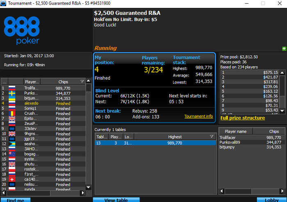Image resolution: width=287 pixels, height=202 pixels.
Task: Click the $575.15 first place prize row
Action: point(250,72)
